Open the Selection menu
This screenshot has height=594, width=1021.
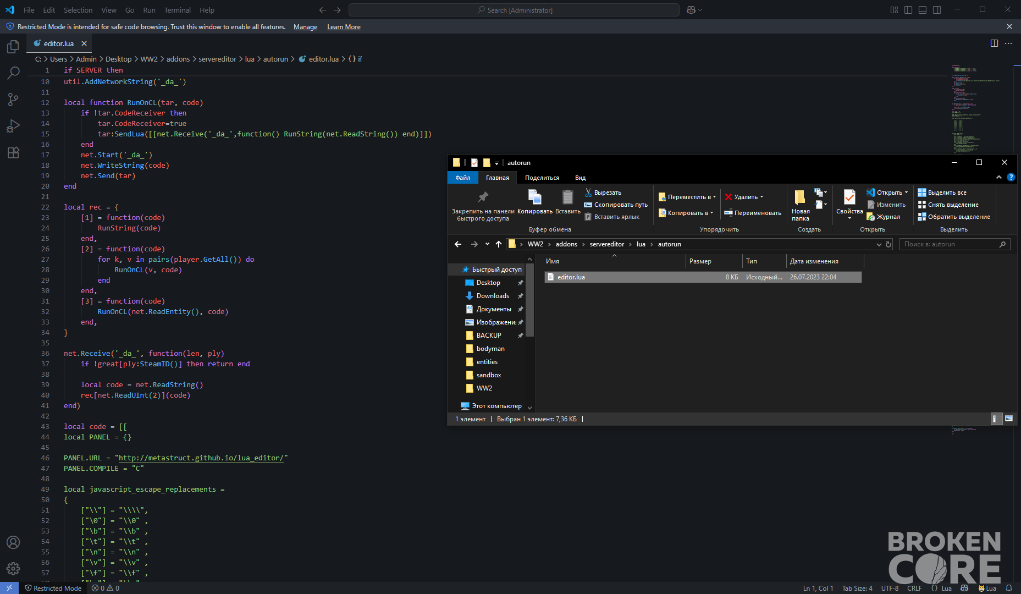point(78,10)
